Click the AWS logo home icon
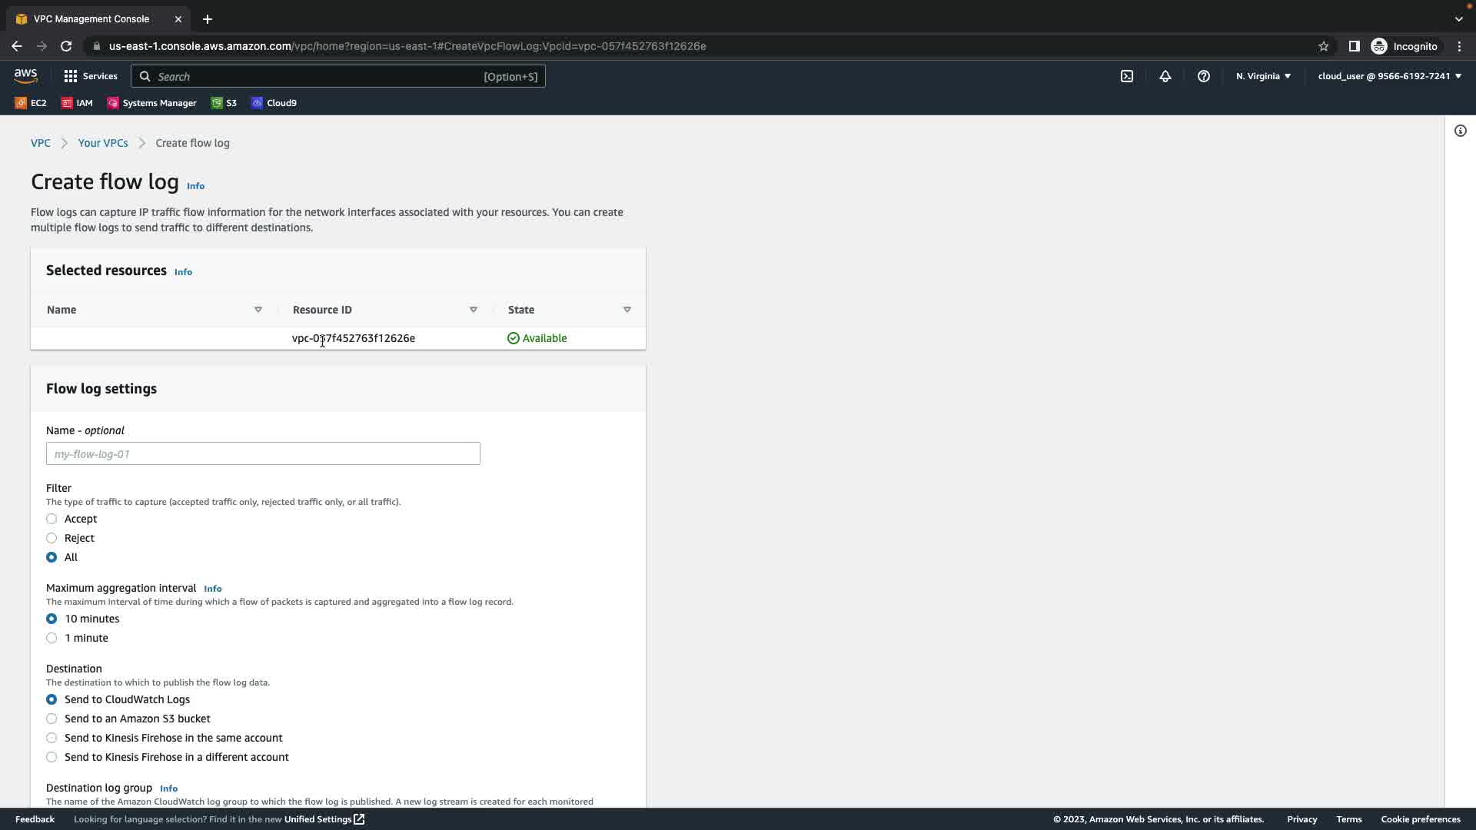Viewport: 1476px width, 830px height. pyautogui.click(x=25, y=75)
